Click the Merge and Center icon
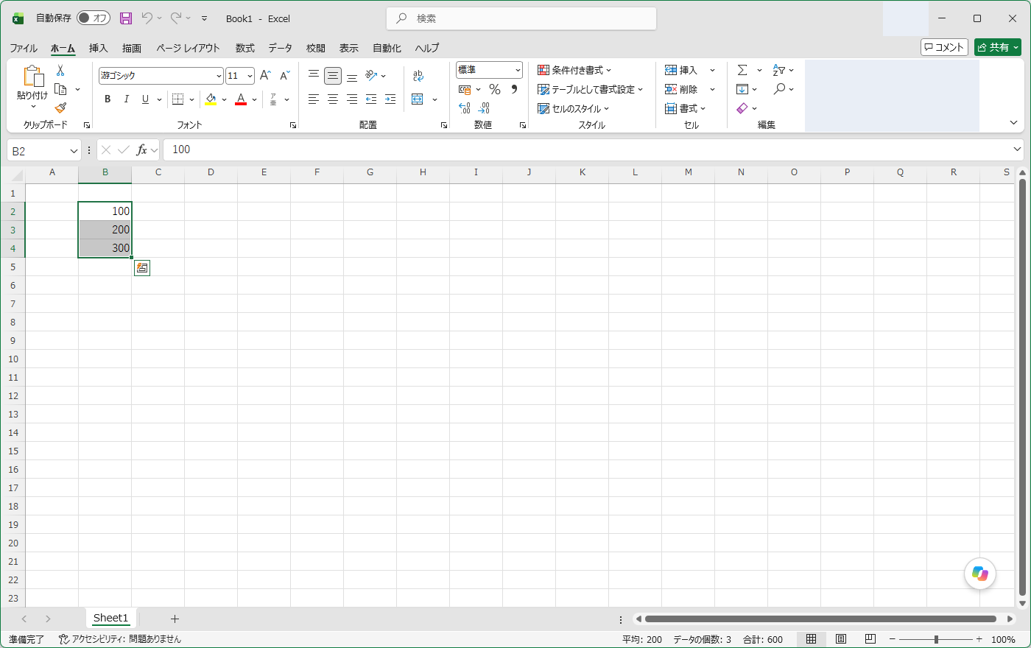Screen dimensions: 1031x648 [418, 99]
